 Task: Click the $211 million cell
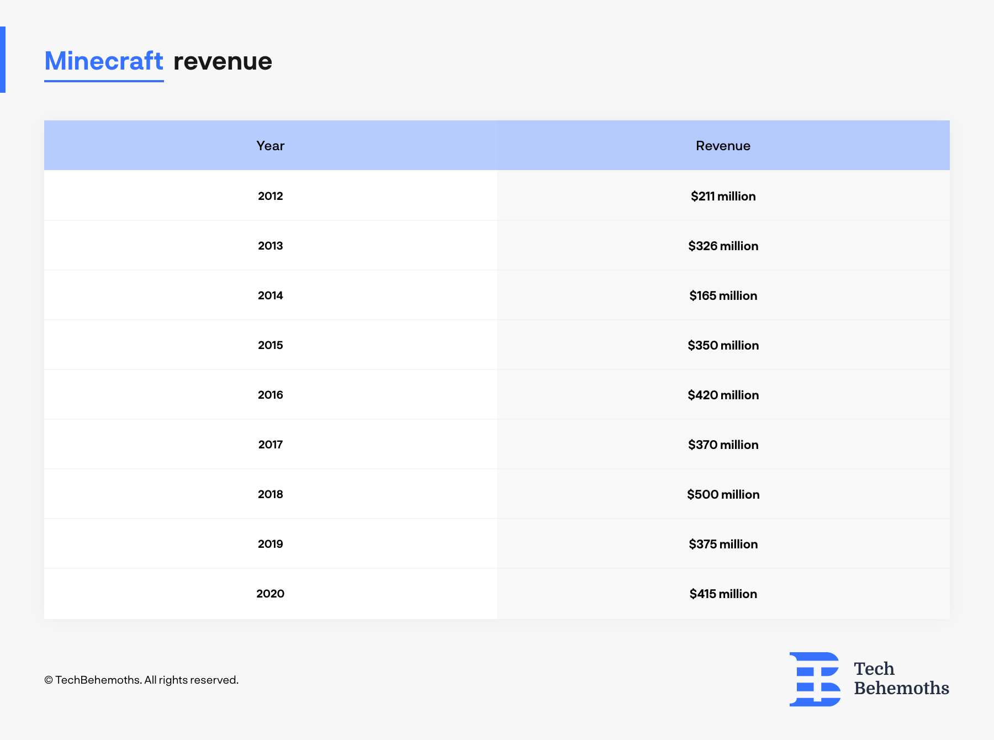point(723,195)
